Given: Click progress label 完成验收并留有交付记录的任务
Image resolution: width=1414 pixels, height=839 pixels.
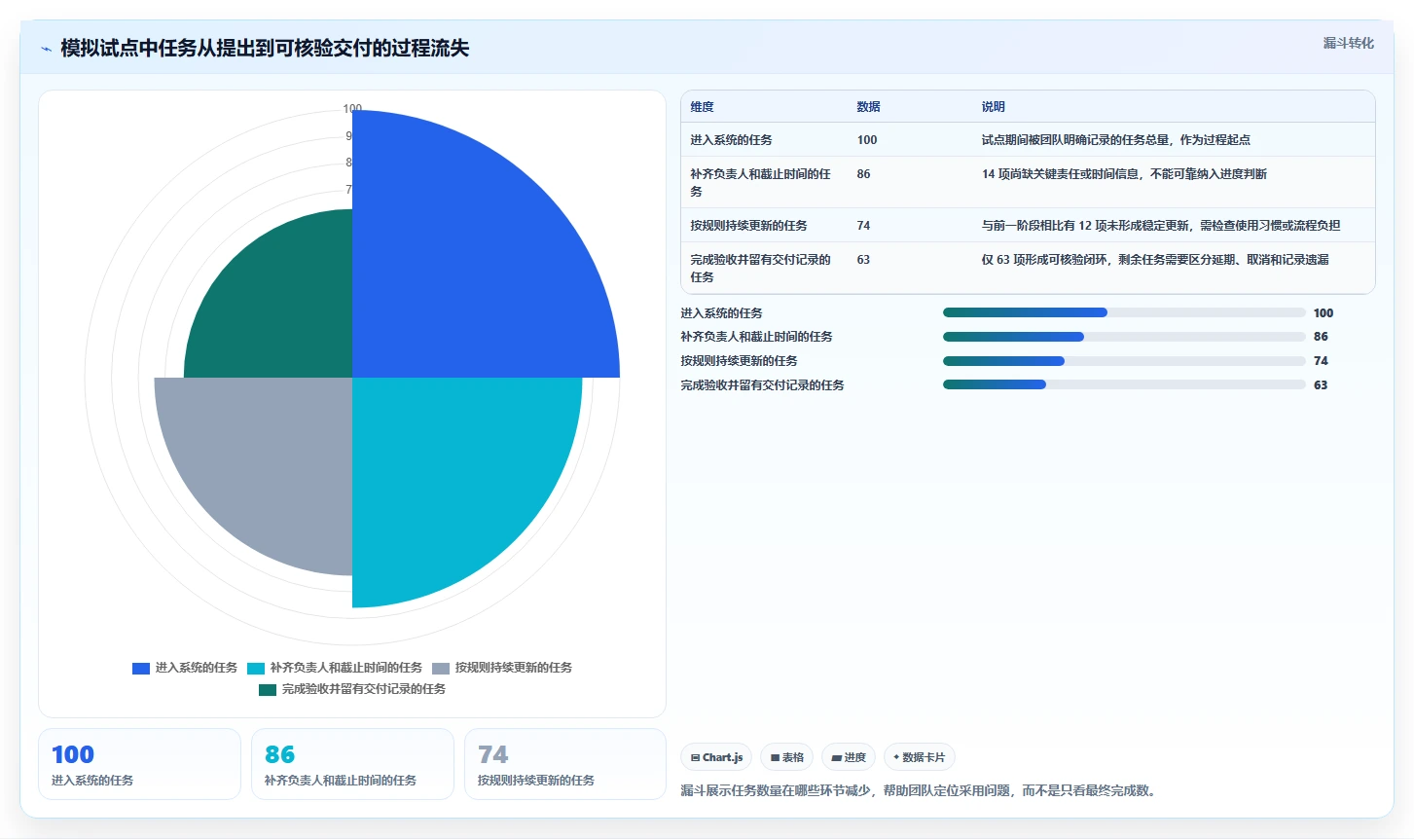Looking at the screenshot, I should (762, 385).
